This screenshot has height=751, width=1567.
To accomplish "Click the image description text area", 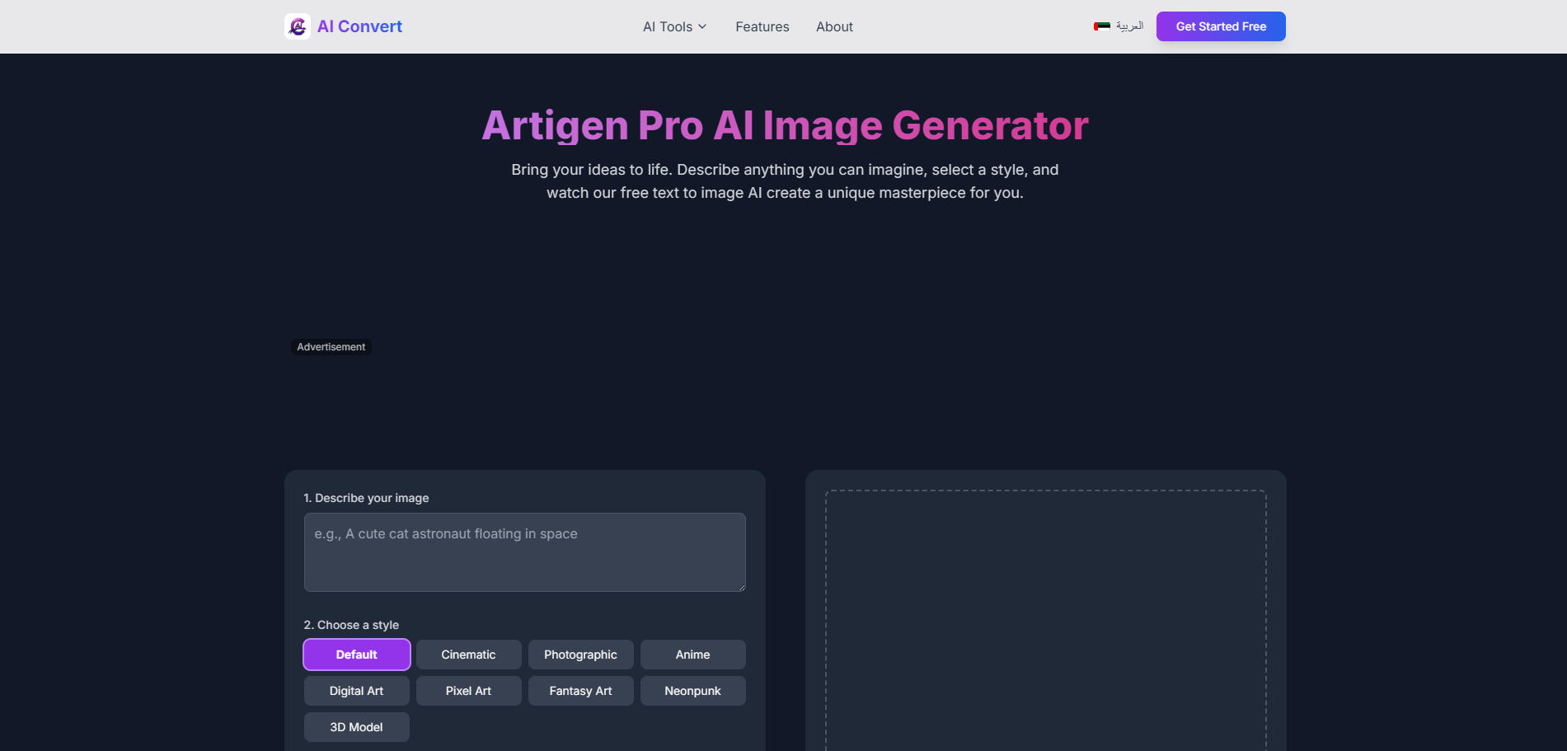I will (x=524, y=552).
